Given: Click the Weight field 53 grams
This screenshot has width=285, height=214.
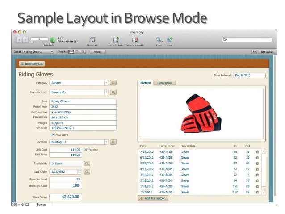Looking at the screenshot, I should 83,123.
